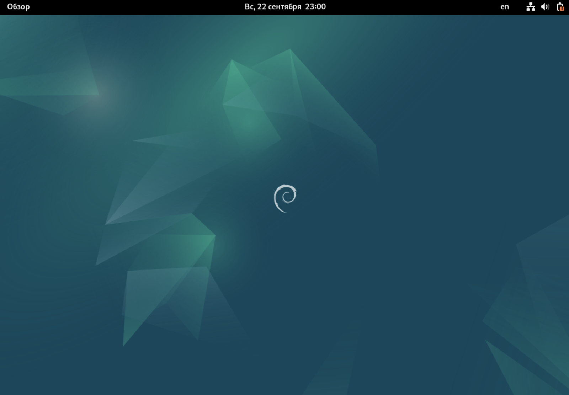Screen dimensions: 569x395
Task: Click empty top bar space left of 'en'
Action: pyautogui.click(x=427, y=7)
